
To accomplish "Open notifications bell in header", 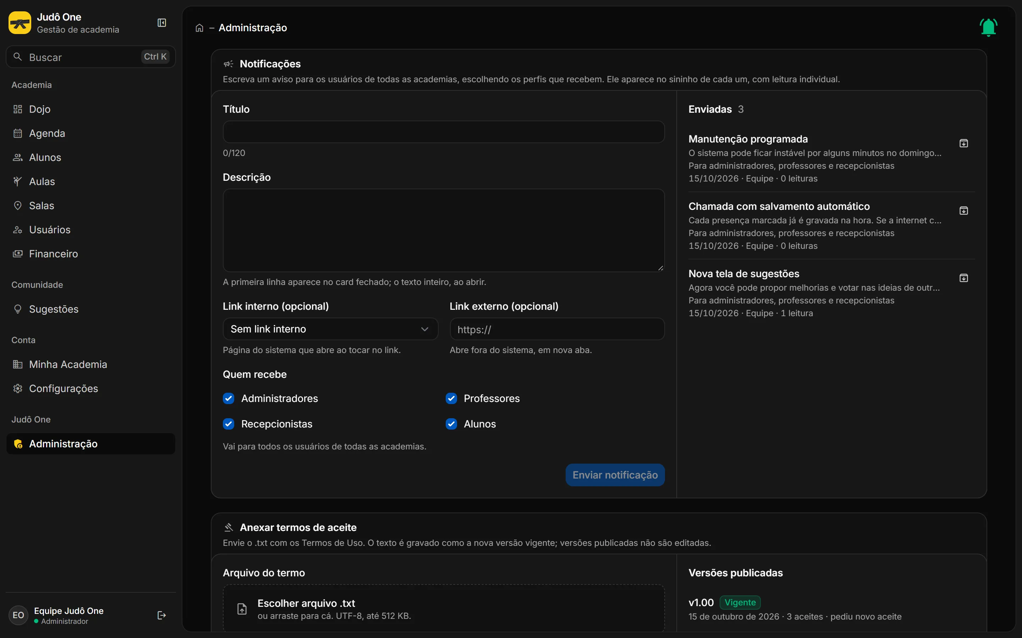I will click(x=988, y=27).
